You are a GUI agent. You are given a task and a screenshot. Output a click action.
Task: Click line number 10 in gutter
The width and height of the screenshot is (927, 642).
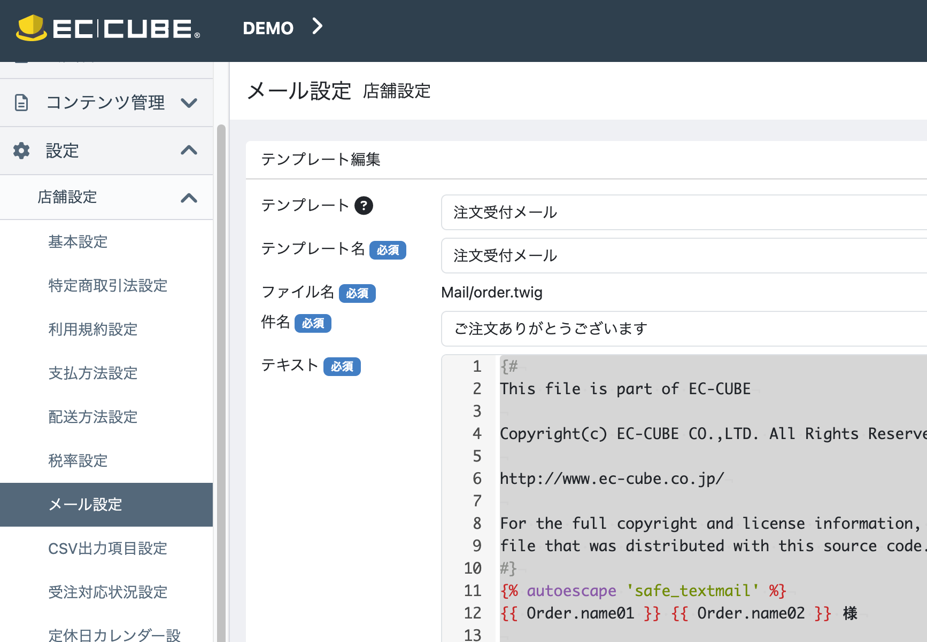[473, 568]
